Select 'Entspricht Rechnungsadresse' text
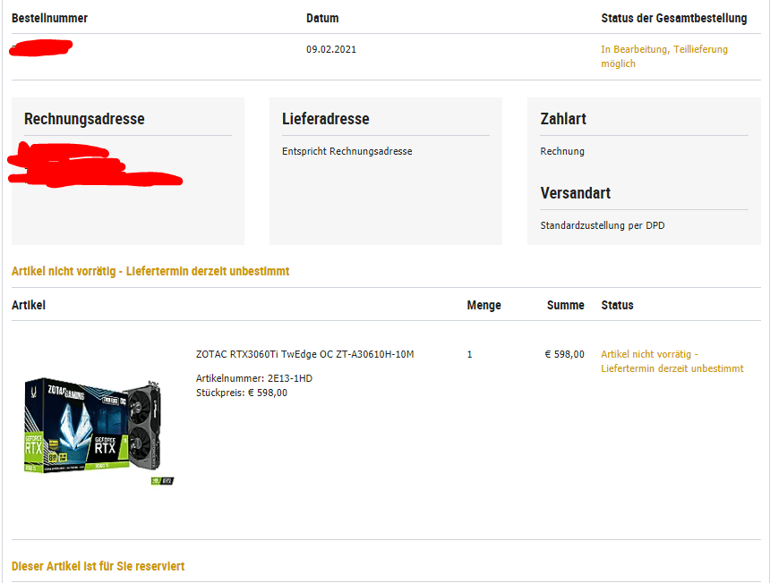The height and width of the screenshot is (583, 770). pyautogui.click(x=346, y=151)
